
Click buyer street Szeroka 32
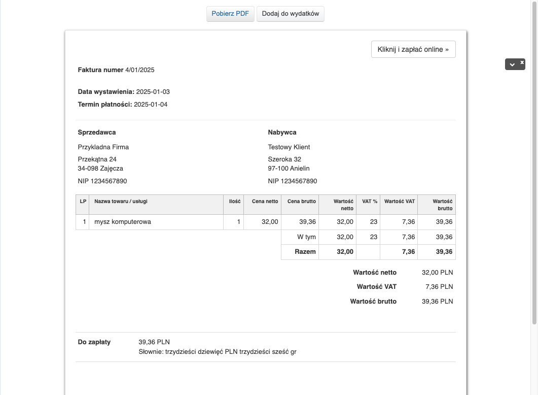pos(284,159)
